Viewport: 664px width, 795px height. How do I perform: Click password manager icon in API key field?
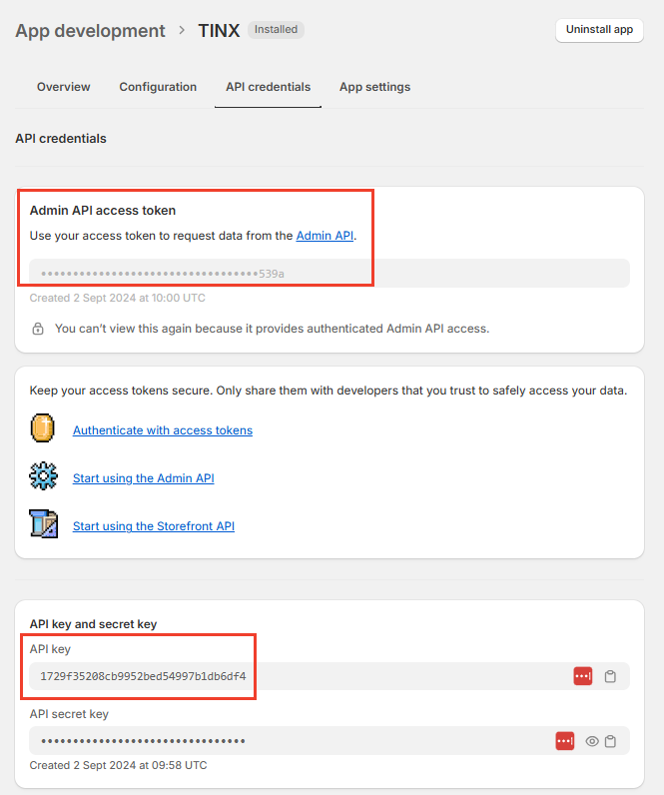click(583, 677)
